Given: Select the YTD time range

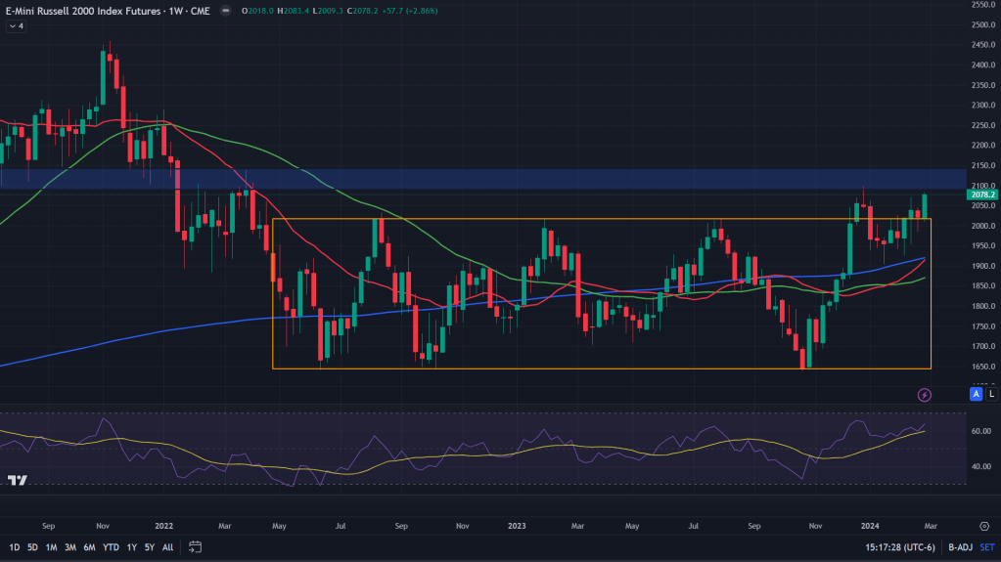Looking at the screenshot, I should tap(112, 547).
